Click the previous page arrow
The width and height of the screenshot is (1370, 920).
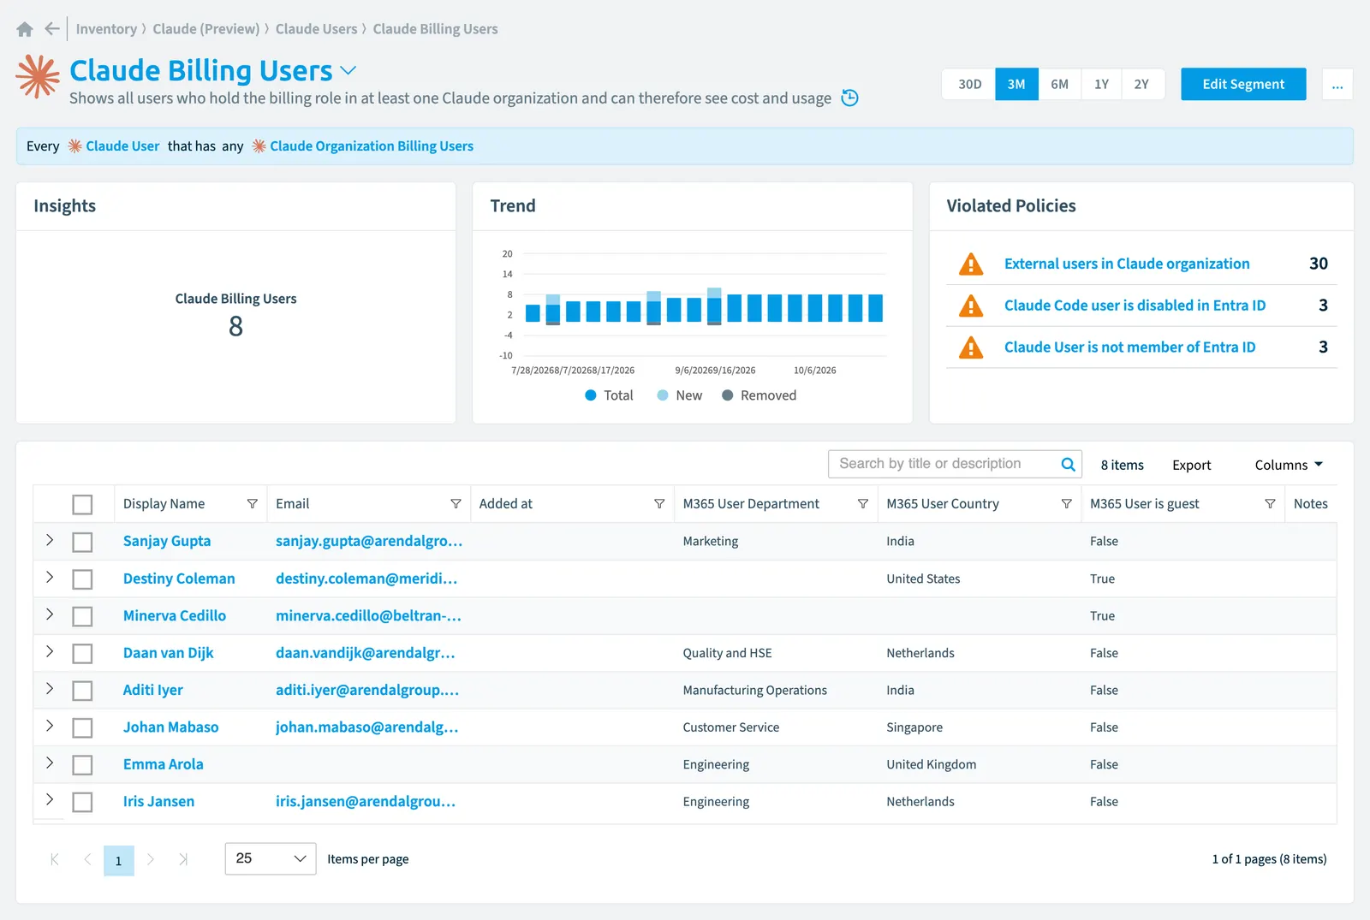87,859
